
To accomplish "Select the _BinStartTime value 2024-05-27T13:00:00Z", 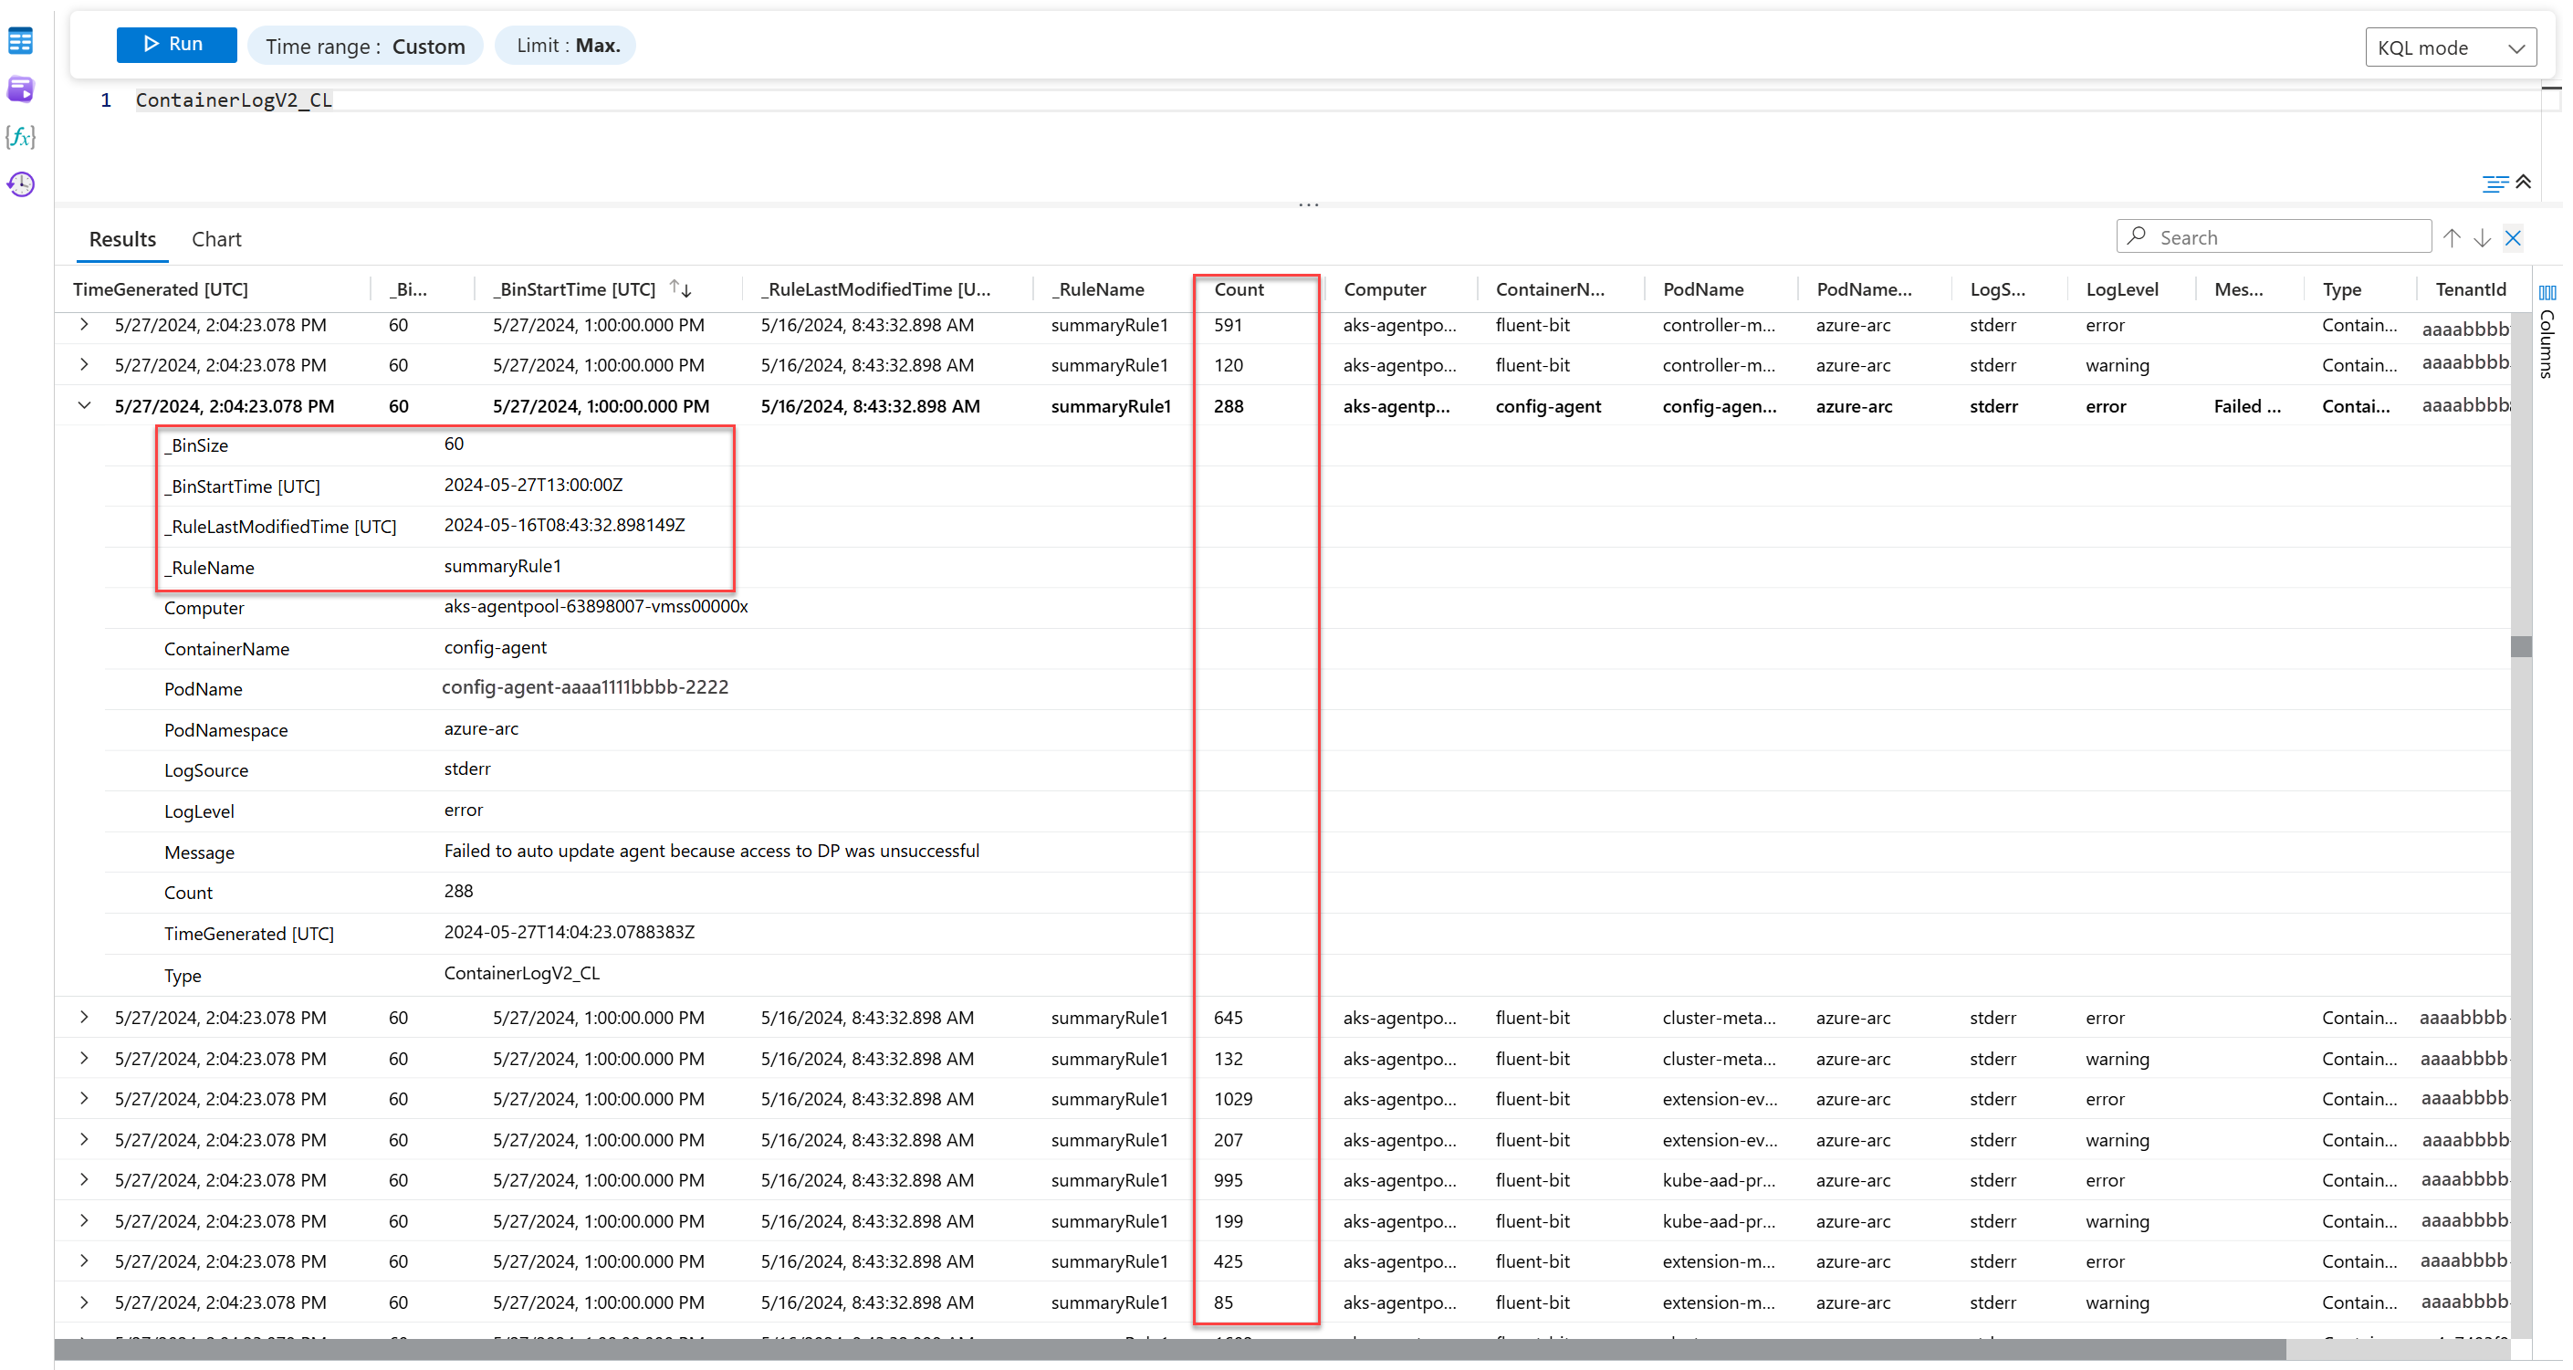I will tap(533, 486).
